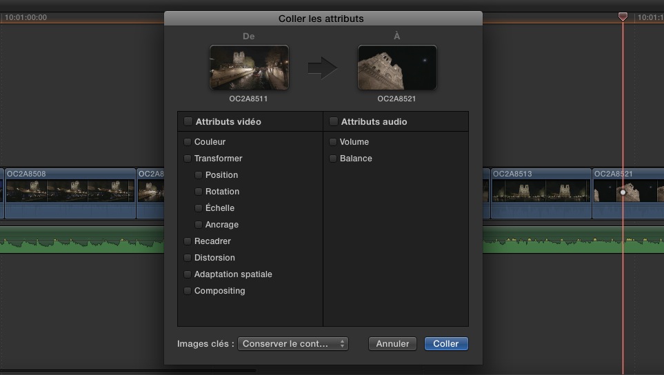Select clip OC2A8513 in the timeline
The height and width of the screenshot is (375, 664).
[x=541, y=194]
